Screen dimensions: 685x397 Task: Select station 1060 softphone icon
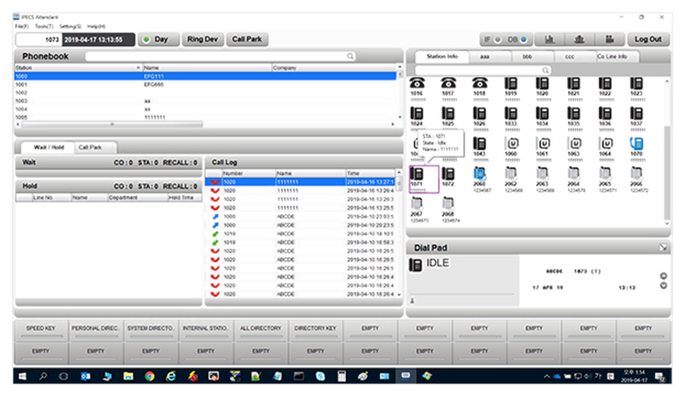tap(511, 144)
